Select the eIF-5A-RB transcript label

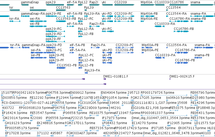pyautogui.click(x=75, y=14)
